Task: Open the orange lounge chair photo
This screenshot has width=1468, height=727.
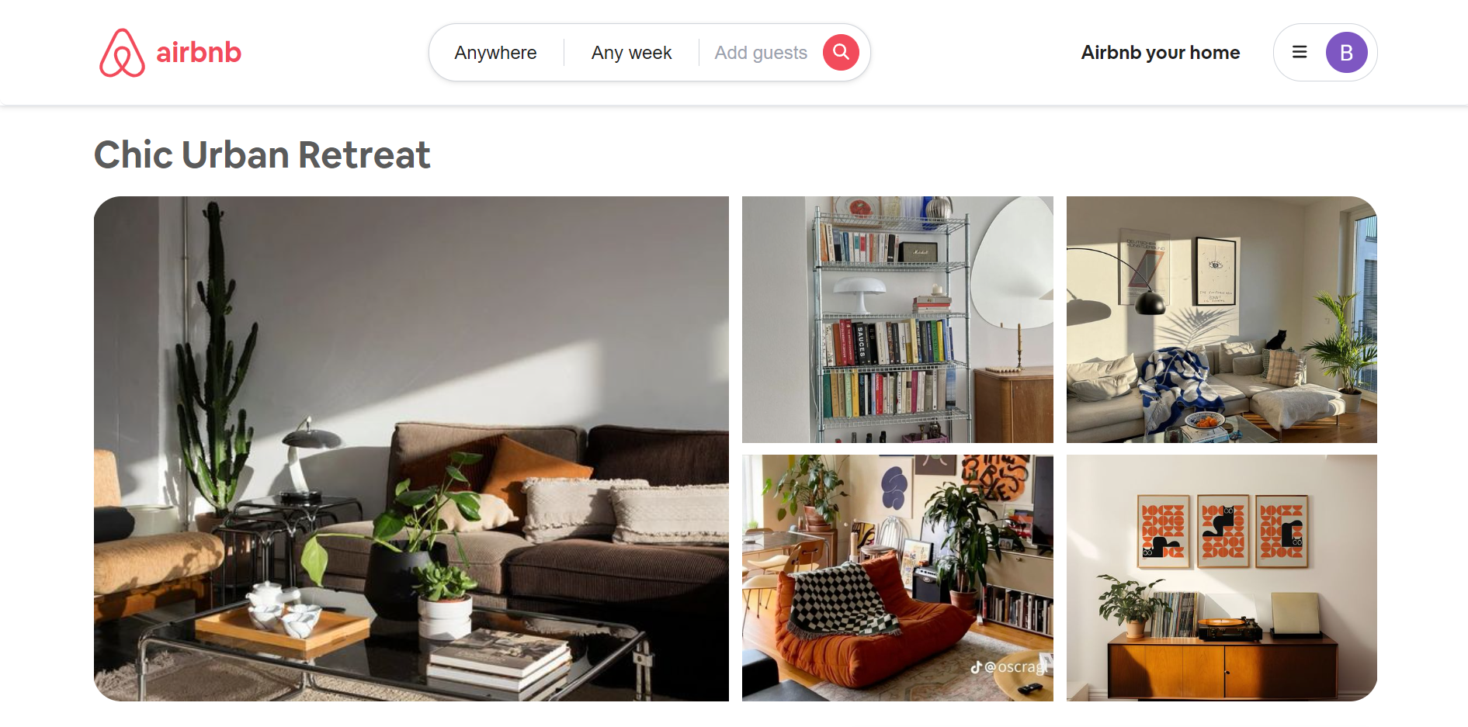Action: (x=897, y=578)
